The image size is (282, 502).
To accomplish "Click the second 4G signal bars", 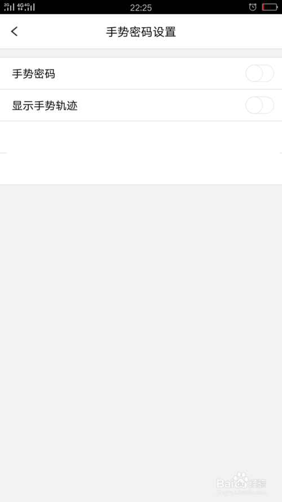I will coord(30,7).
